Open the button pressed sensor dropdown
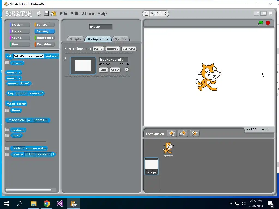279x209 pixels. point(38,154)
